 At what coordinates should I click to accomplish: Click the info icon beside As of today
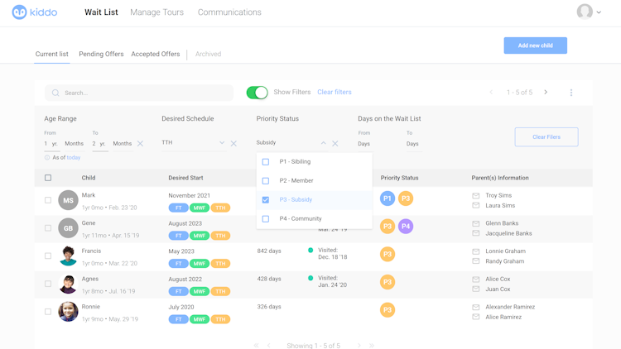[47, 157]
